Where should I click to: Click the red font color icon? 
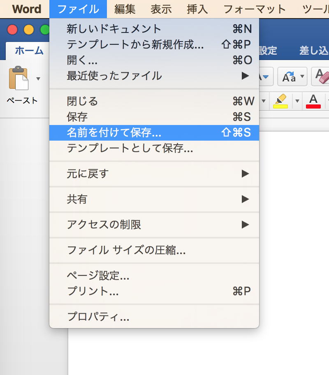point(313,101)
